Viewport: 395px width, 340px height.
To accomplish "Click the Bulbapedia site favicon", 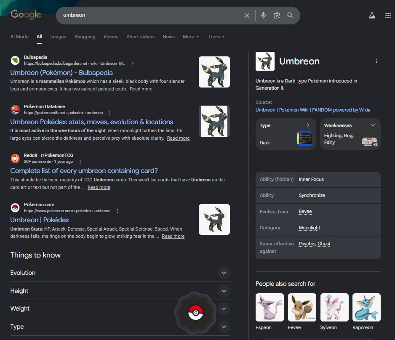I will pos(15,61).
